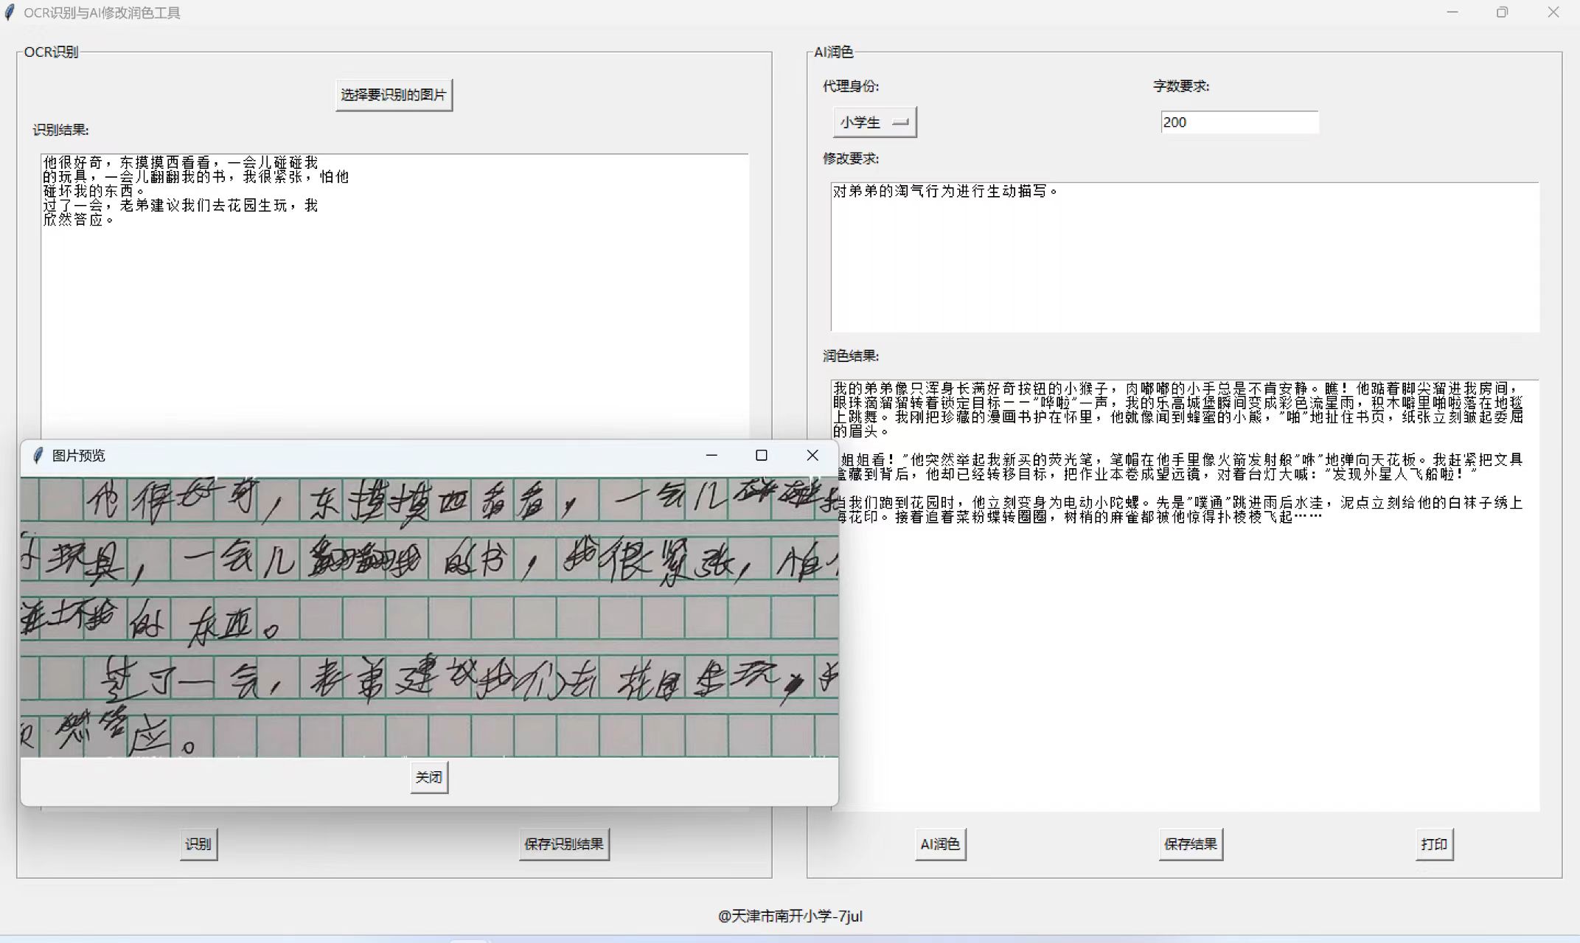Click the handwriting preview image
Viewport: 1580px width, 943px height.
[429, 616]
